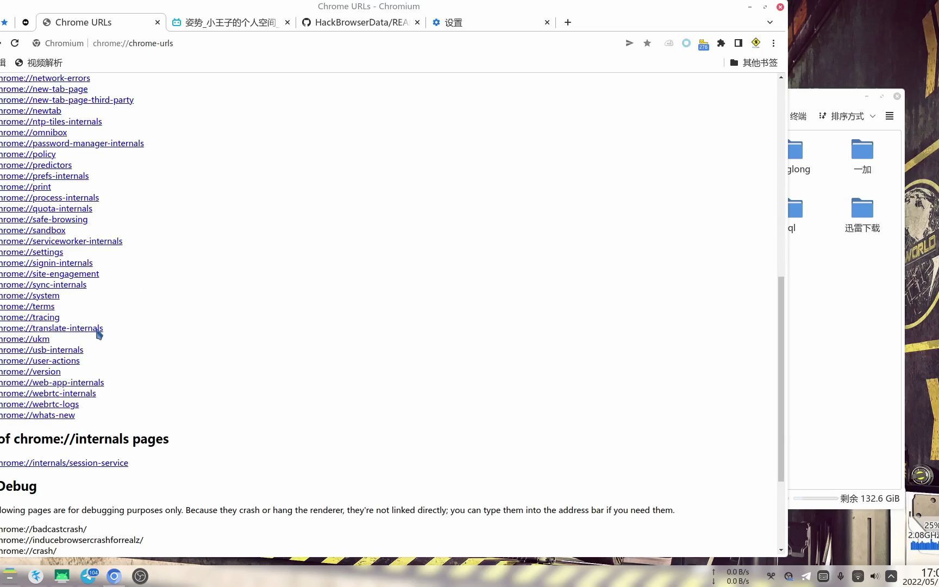Click the teal ring extension icon

click(x=686, y=43)
